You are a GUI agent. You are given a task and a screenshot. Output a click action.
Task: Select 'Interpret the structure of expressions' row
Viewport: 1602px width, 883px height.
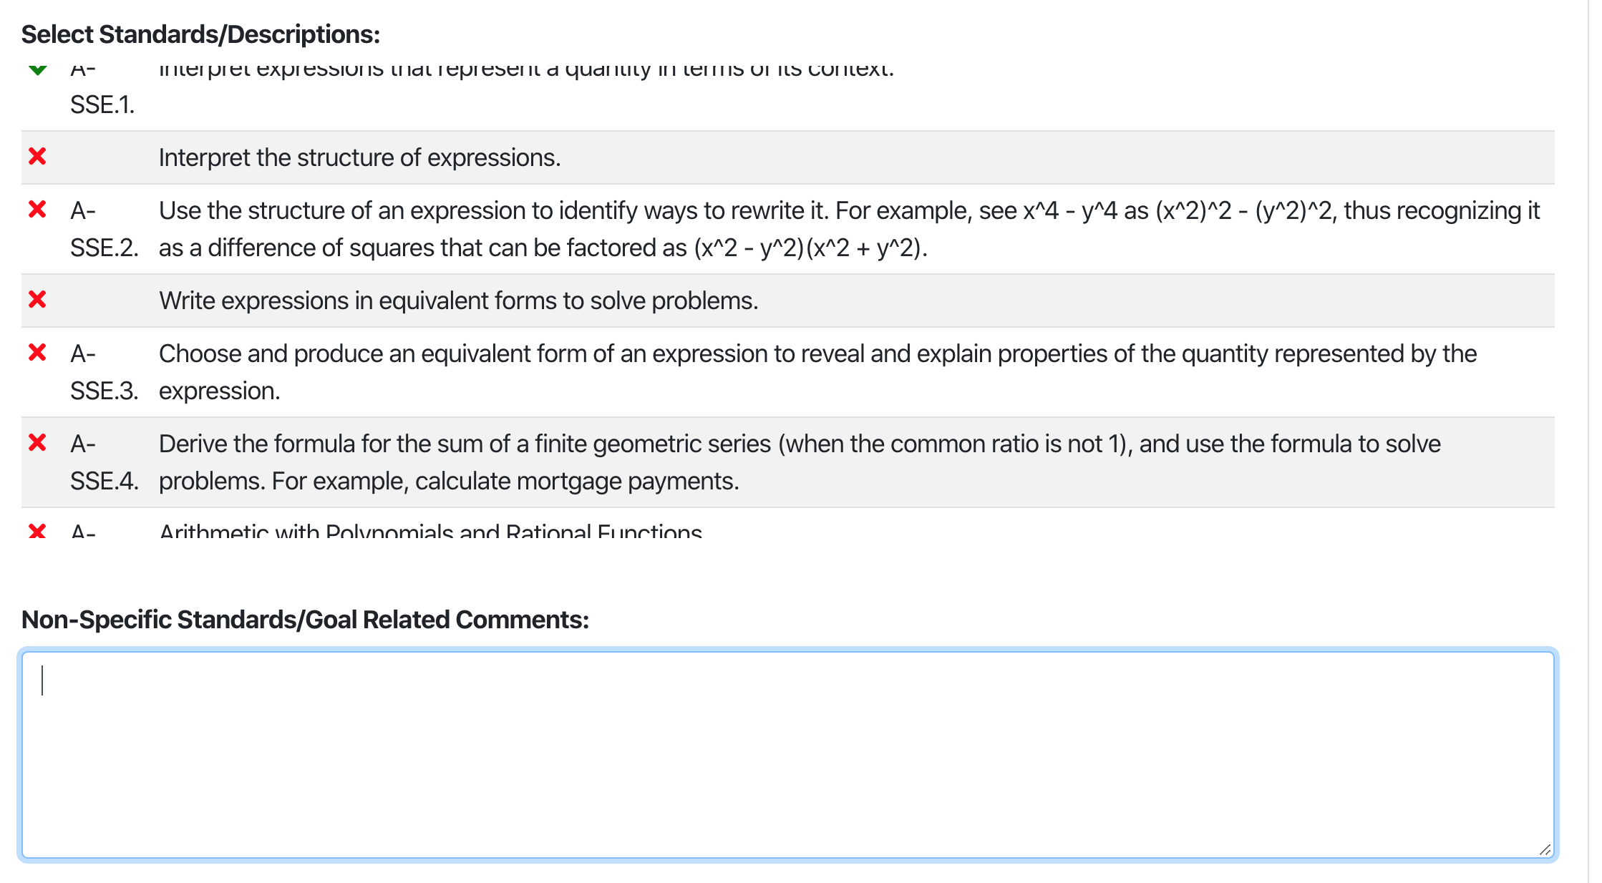coord(359,157)
